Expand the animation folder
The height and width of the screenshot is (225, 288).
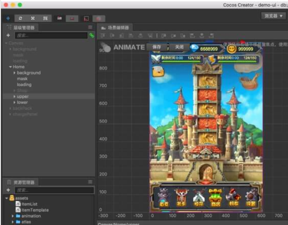[x=12, y=216]
